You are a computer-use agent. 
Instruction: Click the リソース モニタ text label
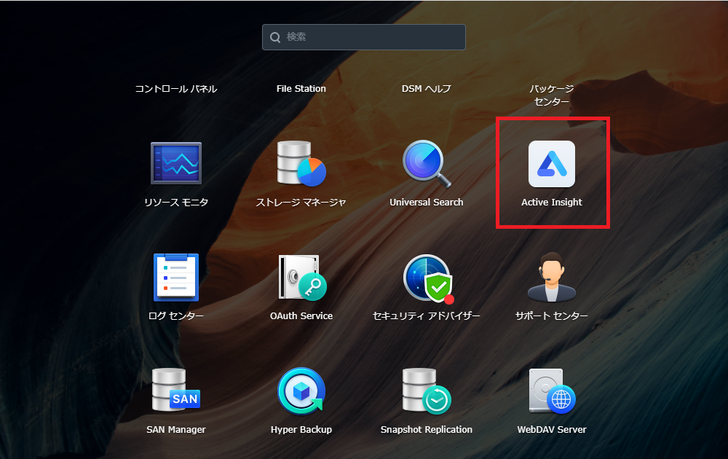(176, 202)
